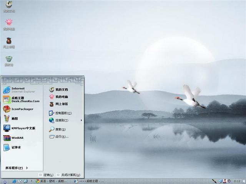246x184 pixels.
Task: Expand the quick launch overflow arrow
Action: coord(32,181)
